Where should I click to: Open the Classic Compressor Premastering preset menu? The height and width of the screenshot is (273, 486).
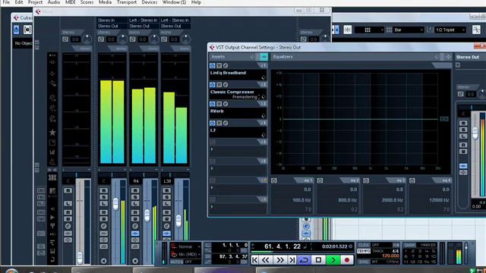247,97
